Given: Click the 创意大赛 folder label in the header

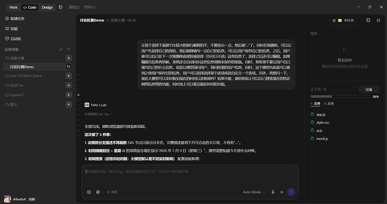Looking at the screenshot, I should (x=116, y=20).
